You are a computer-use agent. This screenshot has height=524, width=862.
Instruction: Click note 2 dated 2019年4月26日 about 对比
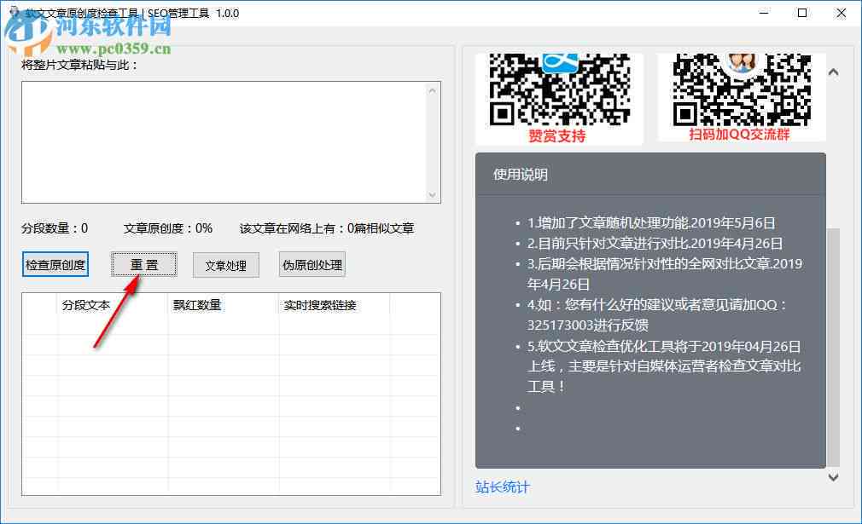point(655,243)
